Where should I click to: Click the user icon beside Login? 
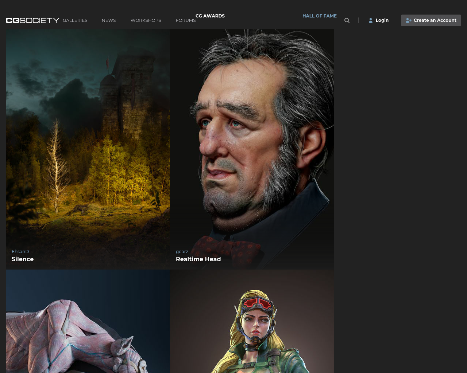click(x=371, y=20)
